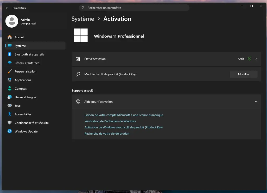Click the Compte local label

pyautogui.click(x=28, y=23)
